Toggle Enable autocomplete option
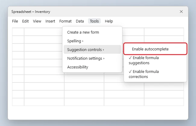196x126 pixels. [x=155, y=49]
